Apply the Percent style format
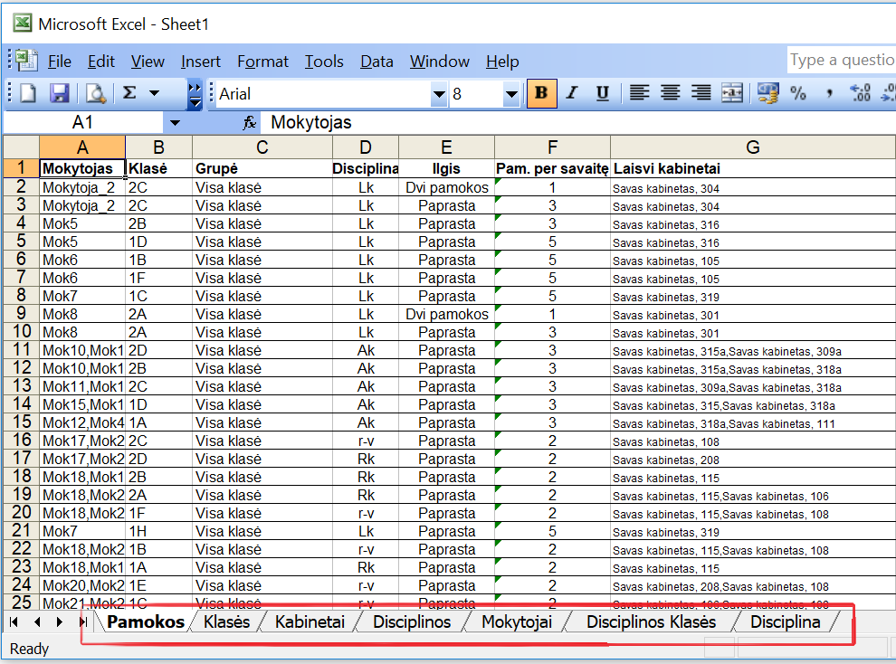The image size is (896, 664). coord(798,93)
